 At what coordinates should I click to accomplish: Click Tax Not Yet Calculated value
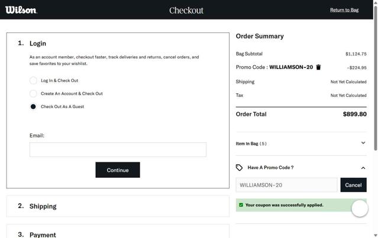tap(348, 95)
